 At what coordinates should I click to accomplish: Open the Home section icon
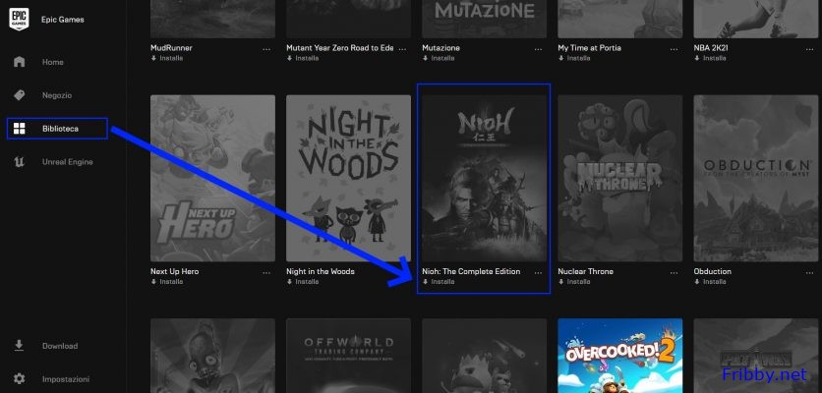point(19,62)
